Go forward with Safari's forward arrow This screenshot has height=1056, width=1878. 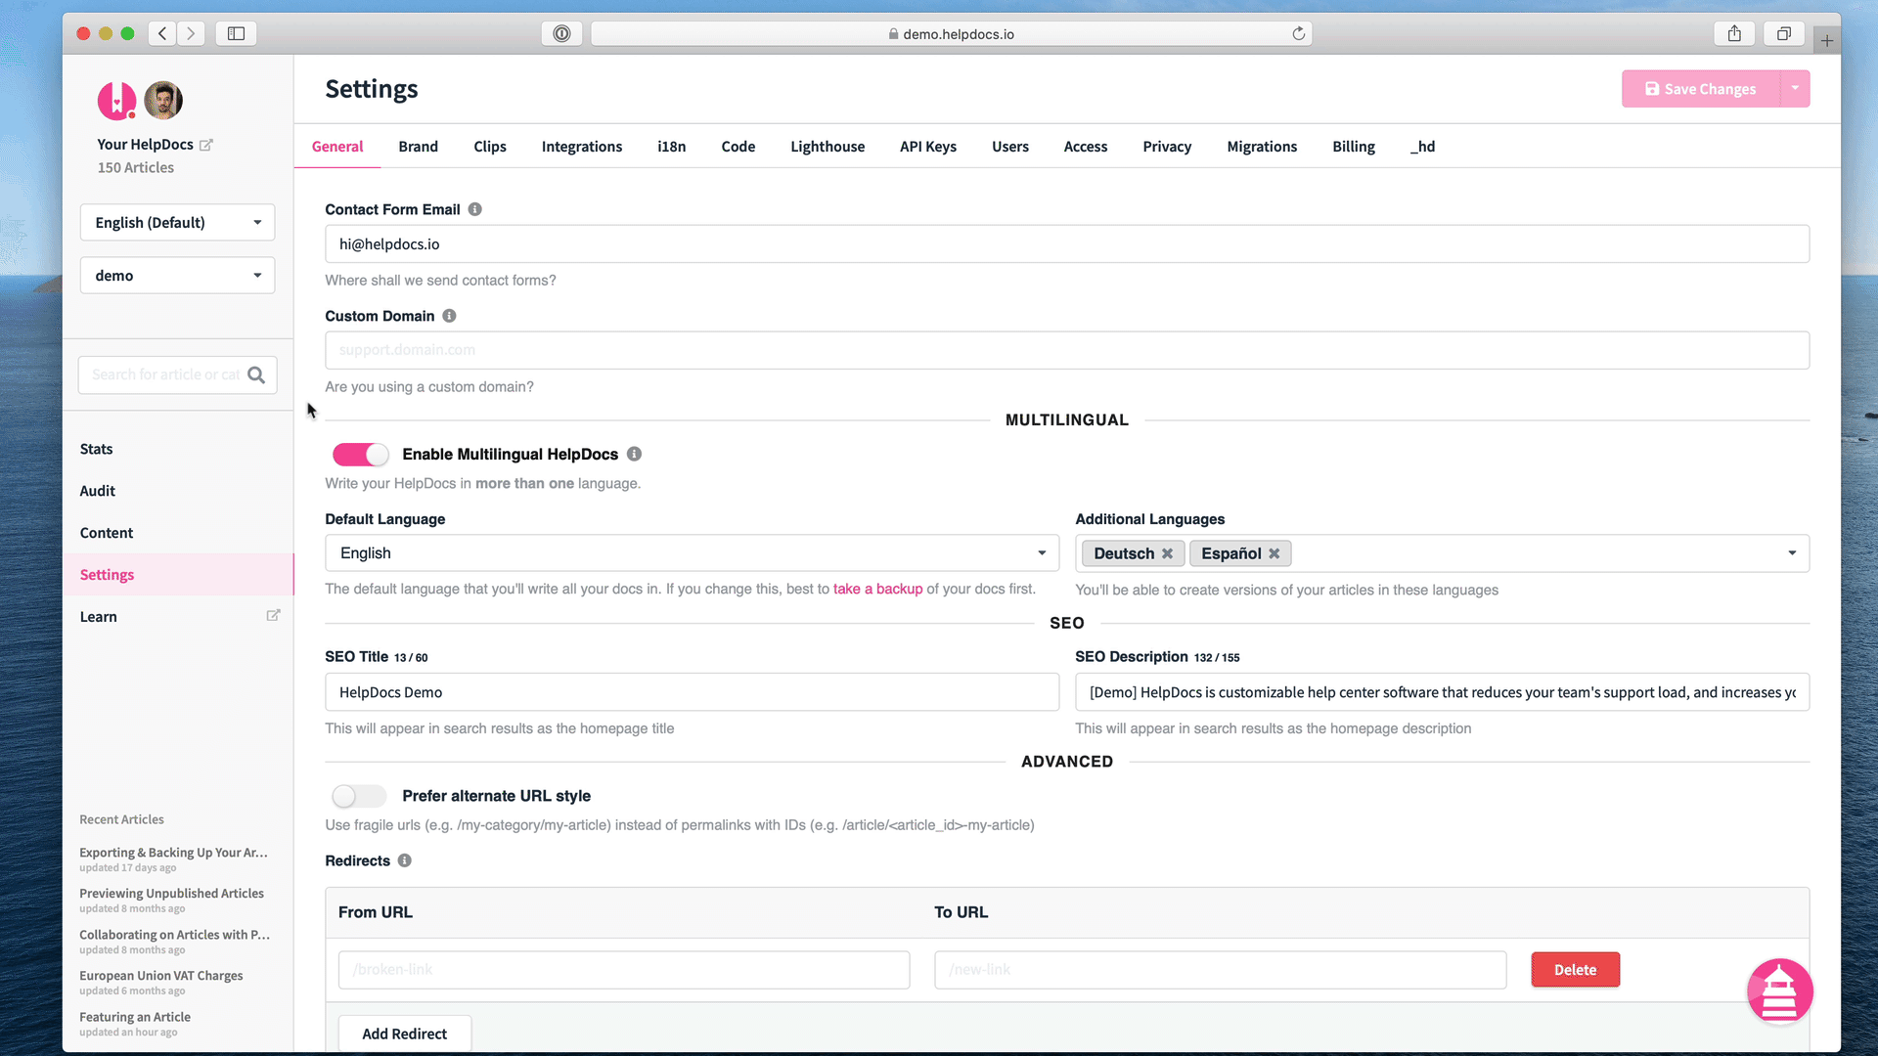191,33
